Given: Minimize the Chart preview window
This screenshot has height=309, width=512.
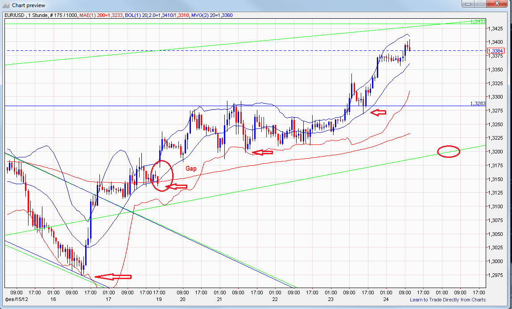Looking at the screenshot, I should point(468,4).
